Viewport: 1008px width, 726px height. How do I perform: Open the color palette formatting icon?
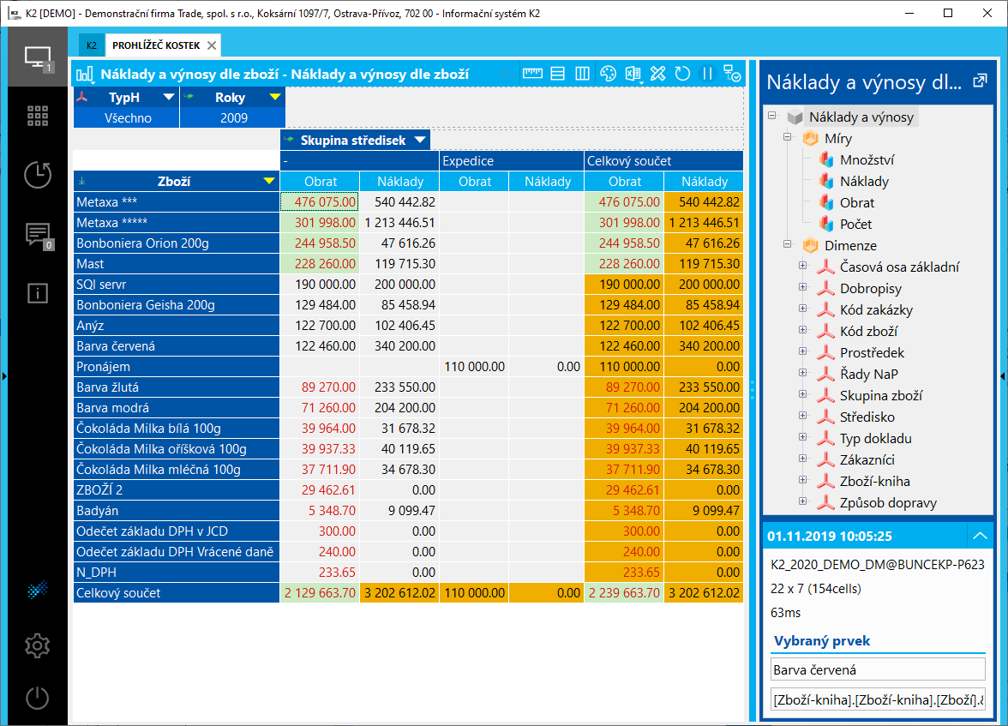tap(608, 74)
